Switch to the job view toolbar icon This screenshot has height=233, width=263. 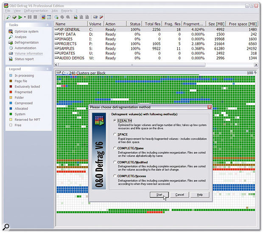[x=49, y=17]
